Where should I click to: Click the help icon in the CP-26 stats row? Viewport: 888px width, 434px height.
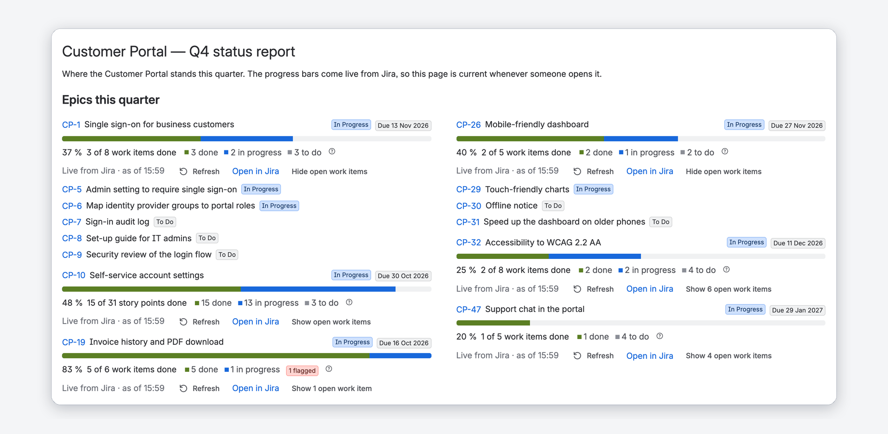(x=725, y=151)
